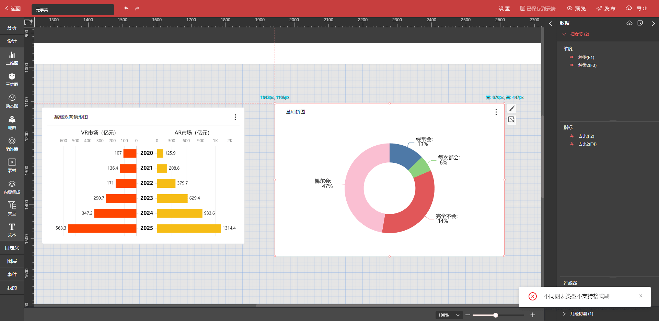
Task: Click the 预览 preview button
Action: pos(577,9)
